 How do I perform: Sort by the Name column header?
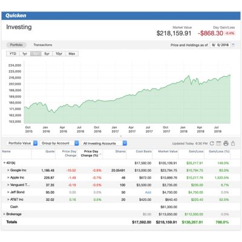[6, 151]
